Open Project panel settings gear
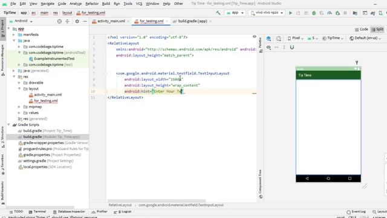 click(77, 22)
